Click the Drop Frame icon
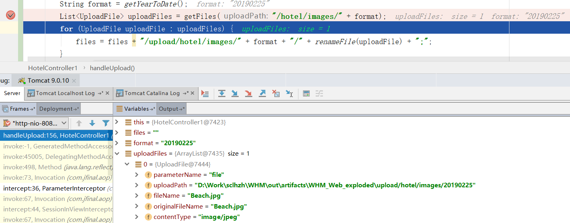570x223 pixels. pos(276,93)
